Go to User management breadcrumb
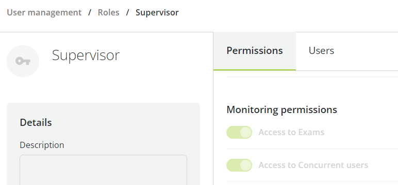Screen dimensions: 398x185 tap(44, 12)
